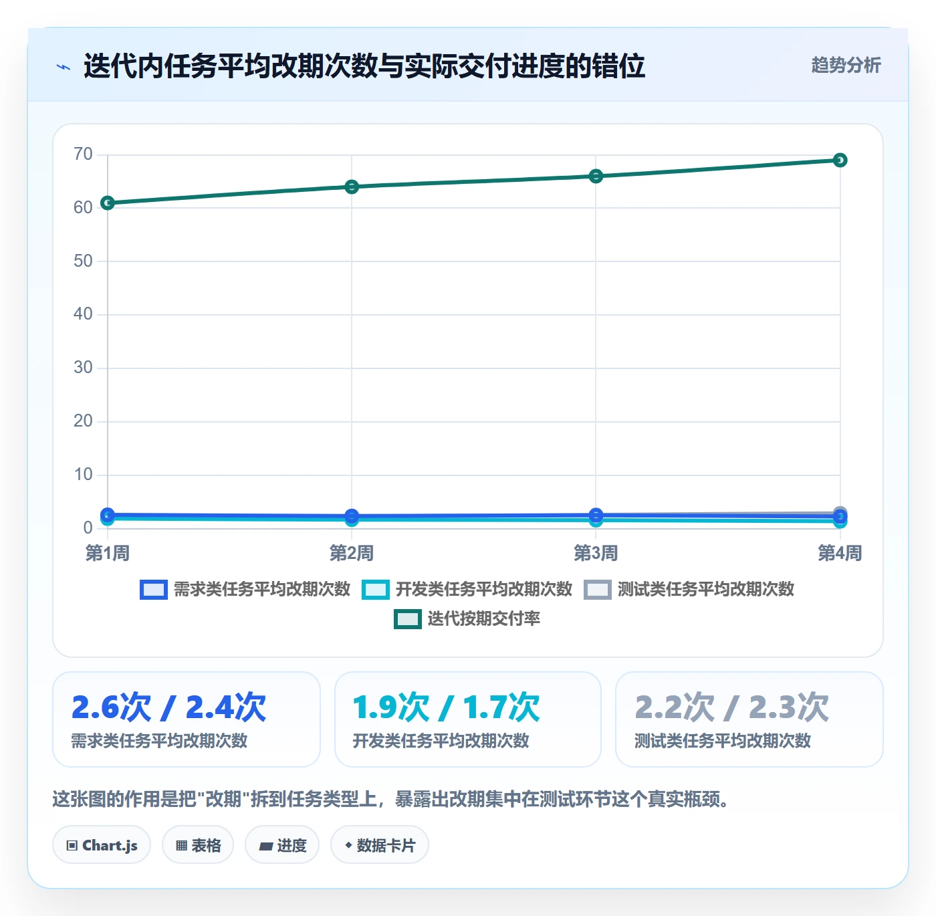Viewport: 936px width, 916px height.
Task: Click the 第3周 axis label
Action: [x=596, y=554]
